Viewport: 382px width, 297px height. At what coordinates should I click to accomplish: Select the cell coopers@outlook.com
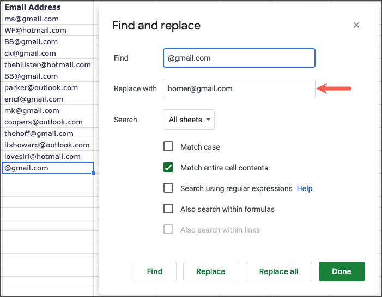coord(44,122)
